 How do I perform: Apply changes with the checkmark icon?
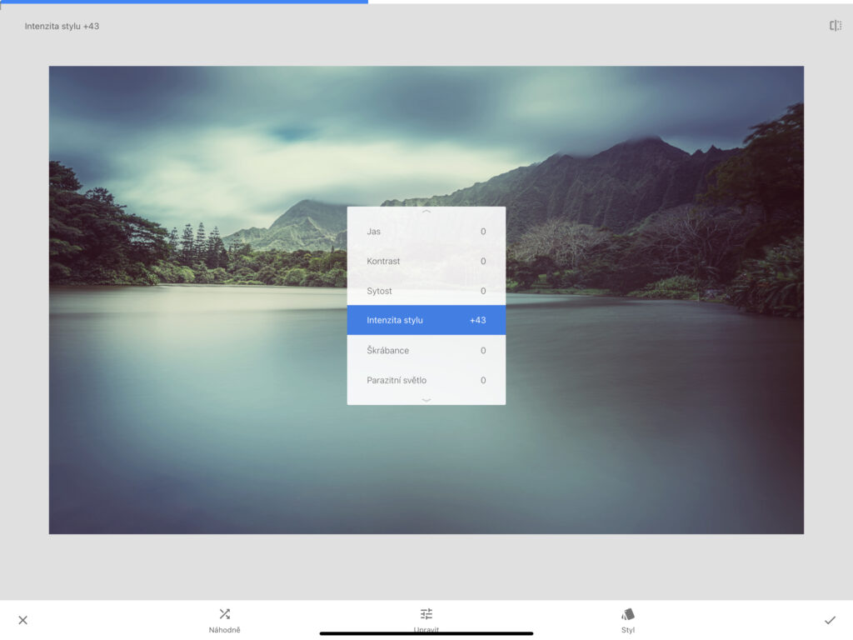830,620
